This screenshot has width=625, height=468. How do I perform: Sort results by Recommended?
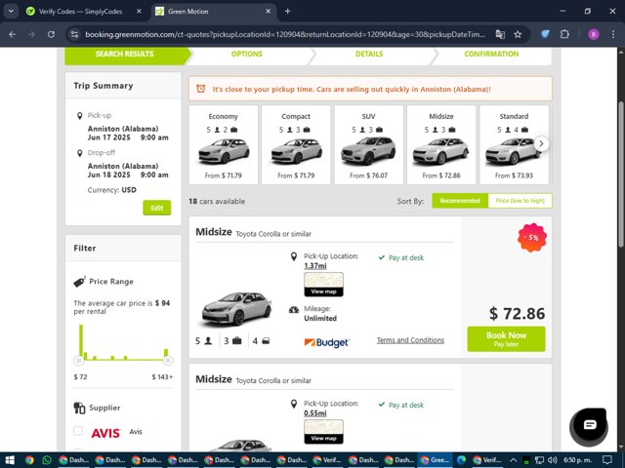(460, 201)
